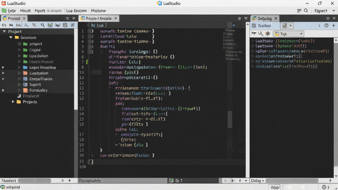Click the lines list icon beside top search
Viewport: 338px width, 190px height.
[x=299, y=11]
